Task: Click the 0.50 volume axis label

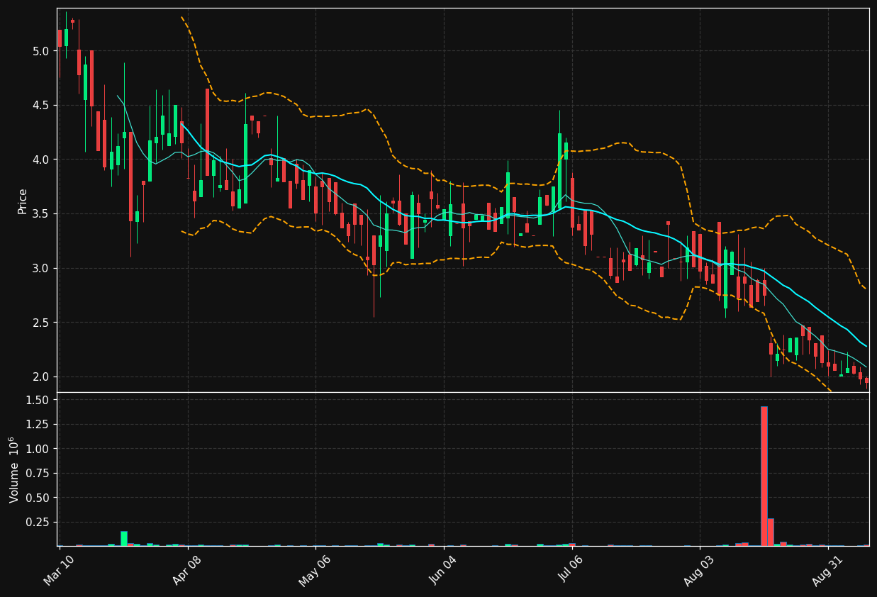Action: 38,498
